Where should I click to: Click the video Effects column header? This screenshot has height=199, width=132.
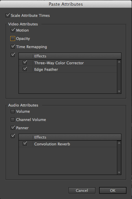pos(70,56)
